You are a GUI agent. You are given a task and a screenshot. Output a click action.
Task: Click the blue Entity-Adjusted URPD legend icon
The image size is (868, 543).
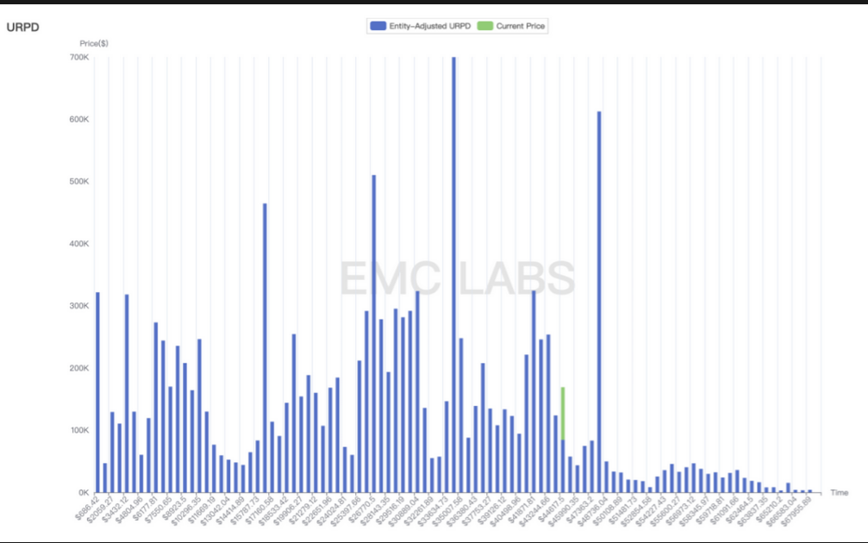[x=378, y=26]
